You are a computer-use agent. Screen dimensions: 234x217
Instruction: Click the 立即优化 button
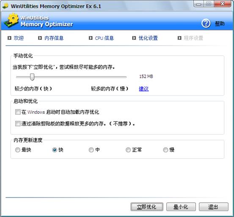147,207
